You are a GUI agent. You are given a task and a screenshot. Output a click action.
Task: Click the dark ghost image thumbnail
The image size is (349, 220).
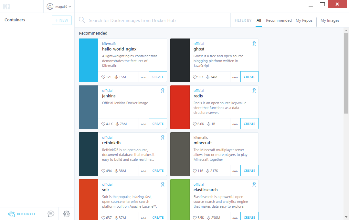tap(180, 60)
